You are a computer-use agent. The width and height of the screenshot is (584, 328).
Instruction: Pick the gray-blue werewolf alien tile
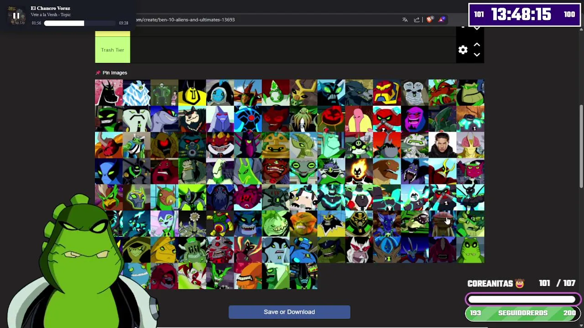359,92
